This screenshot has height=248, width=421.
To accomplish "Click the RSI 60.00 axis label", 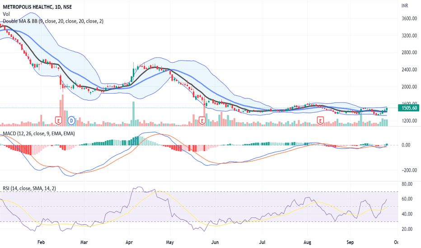I will pos(407,199).
